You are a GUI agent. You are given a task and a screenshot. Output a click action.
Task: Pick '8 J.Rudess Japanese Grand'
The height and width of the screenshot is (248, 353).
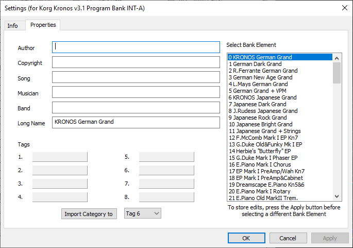tap(280, 111)
